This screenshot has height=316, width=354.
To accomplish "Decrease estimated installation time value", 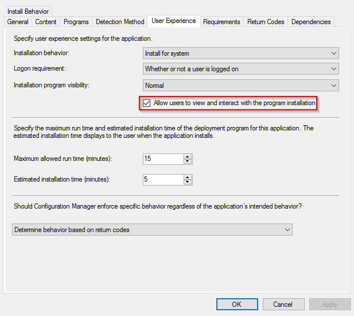I will tap(188, 182).
